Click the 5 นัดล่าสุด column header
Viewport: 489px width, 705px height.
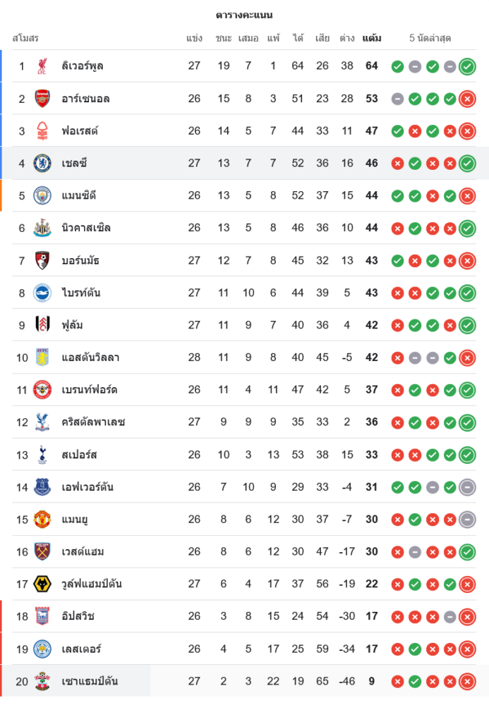coord(430,38)
